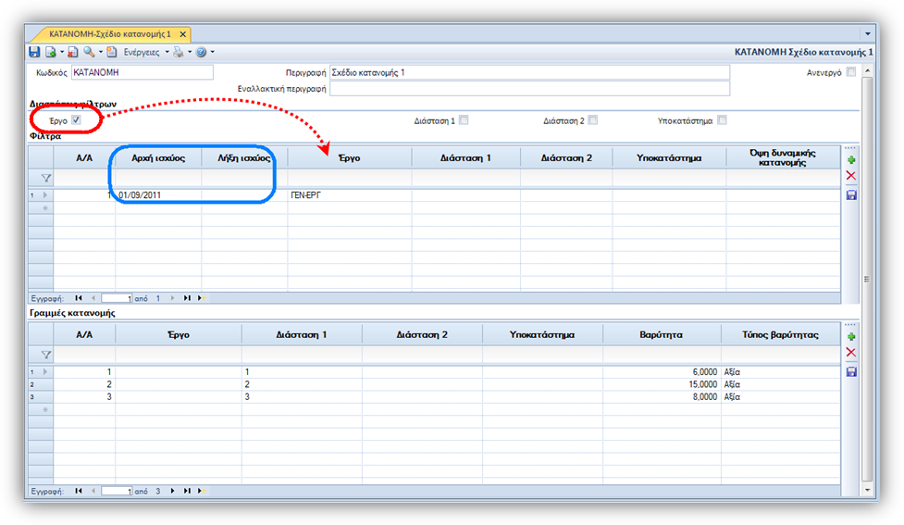
Task: Open the Ενέργειες dropdown menu
Action: click(x=146, y=52)
